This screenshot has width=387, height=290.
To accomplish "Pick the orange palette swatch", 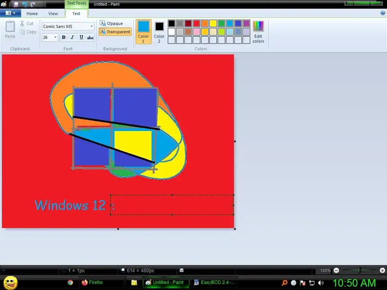I will (x=205, y=23).
